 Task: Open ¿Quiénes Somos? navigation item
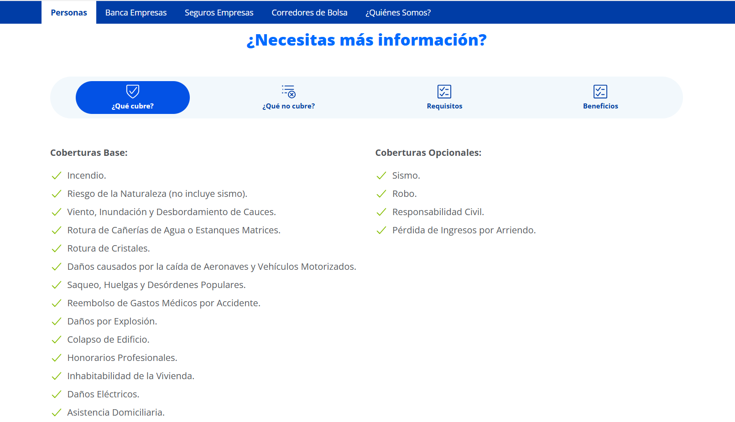(x=398, y=13)
